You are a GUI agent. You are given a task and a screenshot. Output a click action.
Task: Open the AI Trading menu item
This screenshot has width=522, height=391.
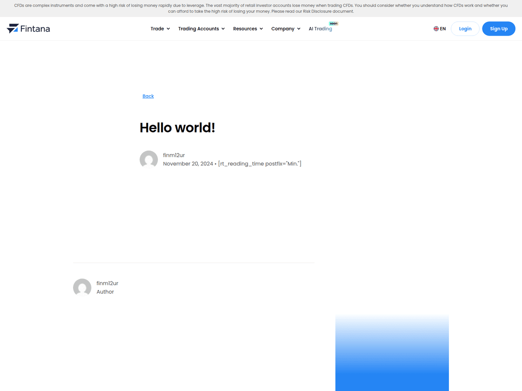pyautogui.click(x=320, y=29)
